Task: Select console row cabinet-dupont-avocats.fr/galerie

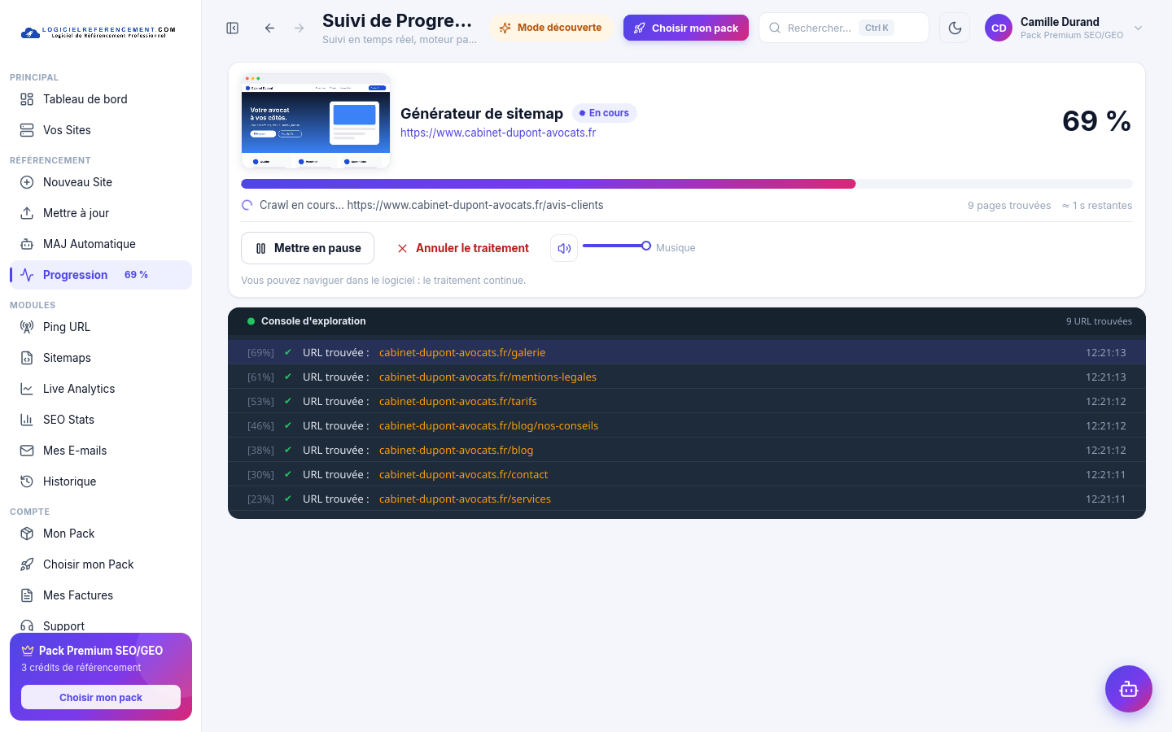Action: (x=687, y=352)
